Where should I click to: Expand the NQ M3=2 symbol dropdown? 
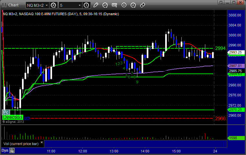47,5
